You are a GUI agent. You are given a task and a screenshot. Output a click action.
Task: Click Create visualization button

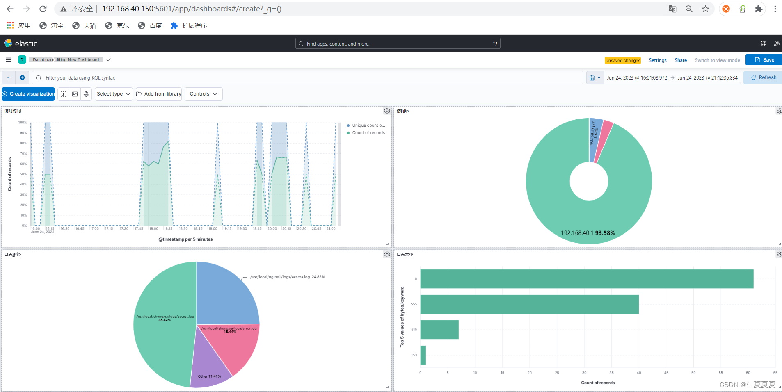point(28,94)
